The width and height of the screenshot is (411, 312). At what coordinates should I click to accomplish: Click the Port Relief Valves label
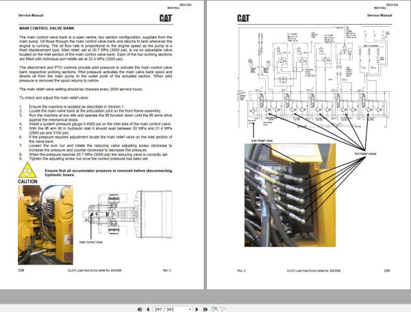[365, 154]
